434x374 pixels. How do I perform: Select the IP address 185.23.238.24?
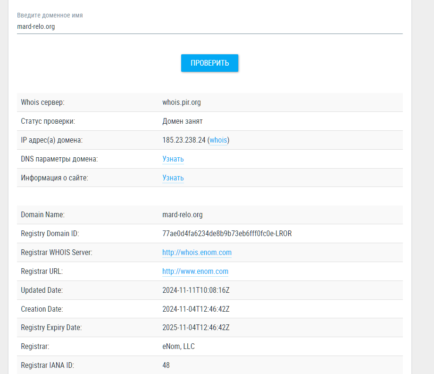184,140
